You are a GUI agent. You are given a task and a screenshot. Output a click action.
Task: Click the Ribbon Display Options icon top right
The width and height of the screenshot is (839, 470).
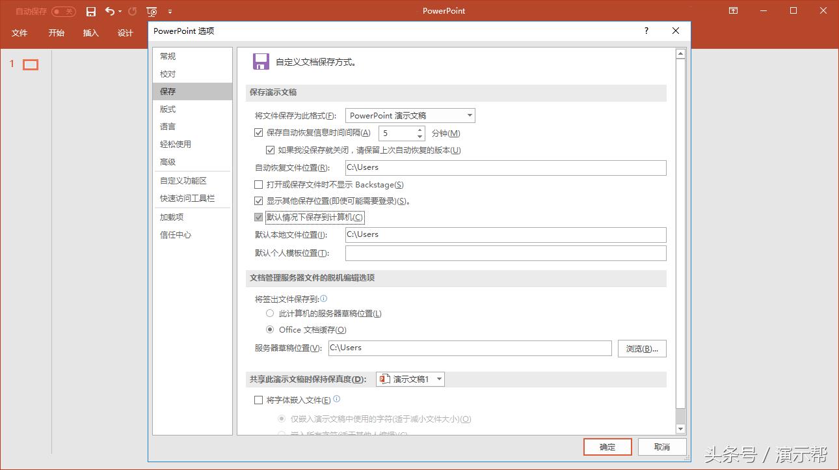coord(732,10)
